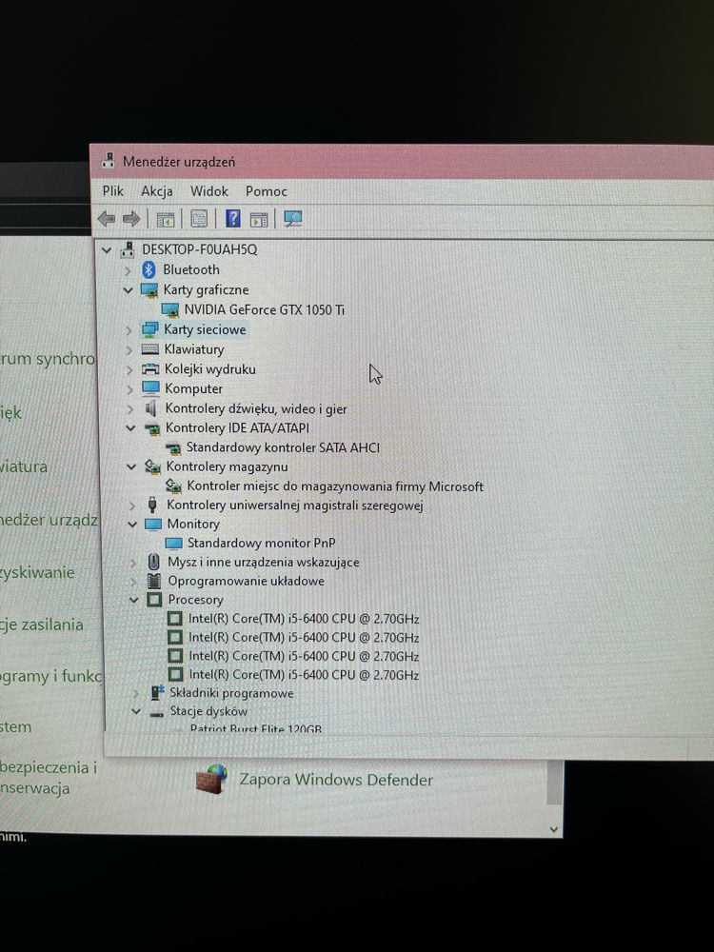The height and width of the screenshot is (952, 714).
Task: Select the DESKTOP-F0UAH5Q computer name
Action: pos(200,249)
